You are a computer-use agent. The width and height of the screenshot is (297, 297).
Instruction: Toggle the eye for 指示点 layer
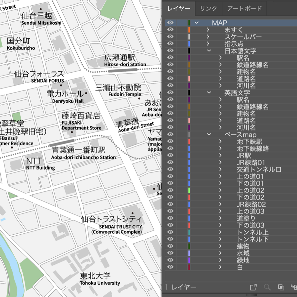170,44
